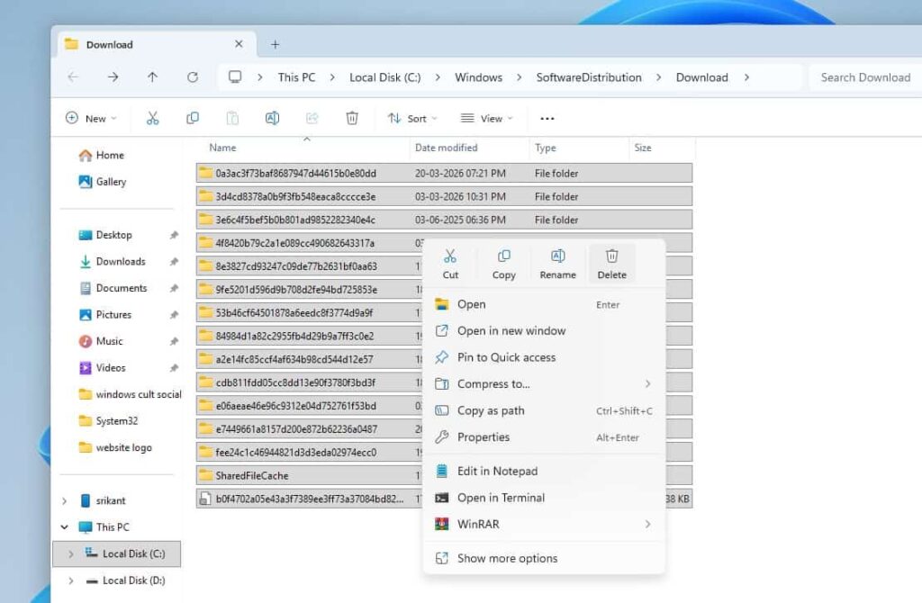
Task: Click the monitor icon in the address bar
Action: click(235, 77)
